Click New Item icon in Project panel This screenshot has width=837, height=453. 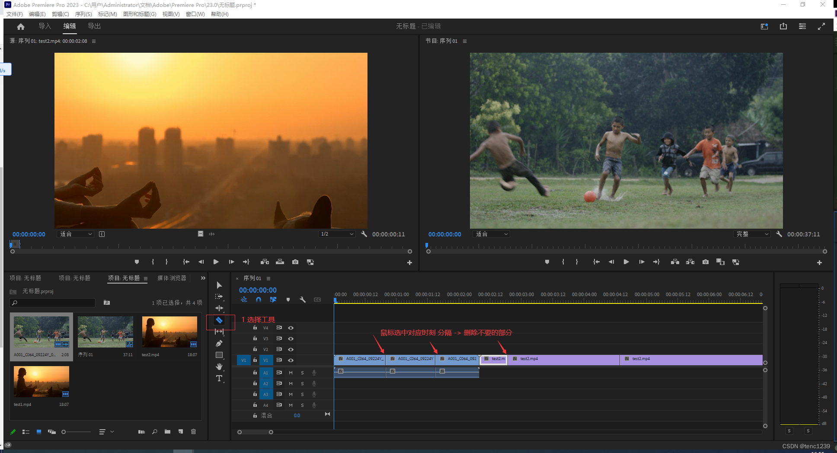[180, 431]
